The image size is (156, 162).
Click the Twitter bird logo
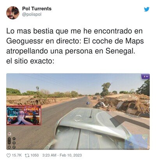pos(147,9)
